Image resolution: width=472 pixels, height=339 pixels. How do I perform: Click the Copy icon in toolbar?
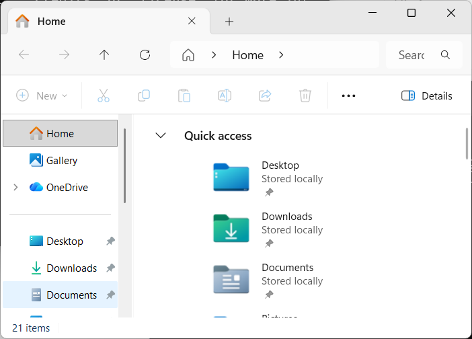(x=144, y=96)
